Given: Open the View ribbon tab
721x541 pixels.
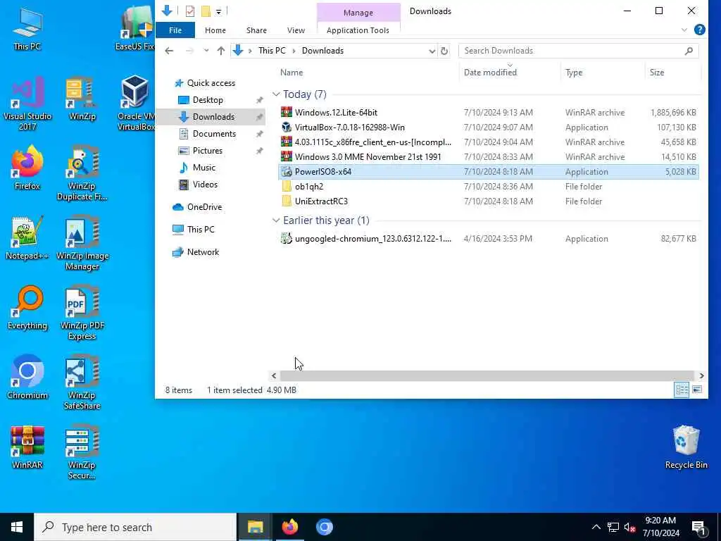Looking at the screenshot, I should pos(296,30).
